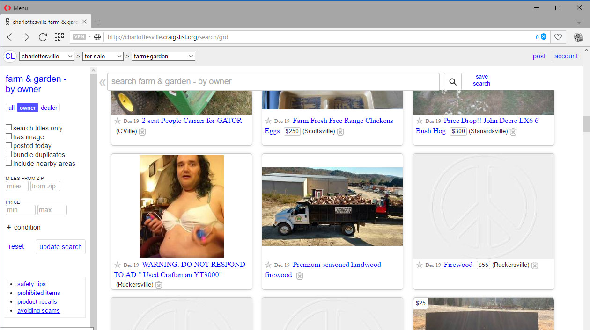This screenshot has width=590, height=330.
Task: Toggle the VPN badge in address bar
Action: [x=80, y=37]
